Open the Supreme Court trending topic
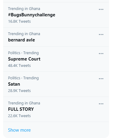This screenshot has height=138, width=114. pyautogui.click(x=24, y=59)
